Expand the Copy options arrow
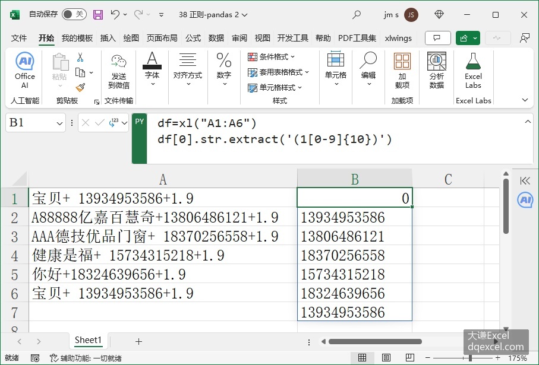 coord(92,72)
